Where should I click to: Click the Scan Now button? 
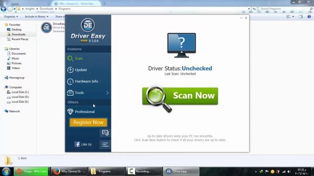pos(180,96)
